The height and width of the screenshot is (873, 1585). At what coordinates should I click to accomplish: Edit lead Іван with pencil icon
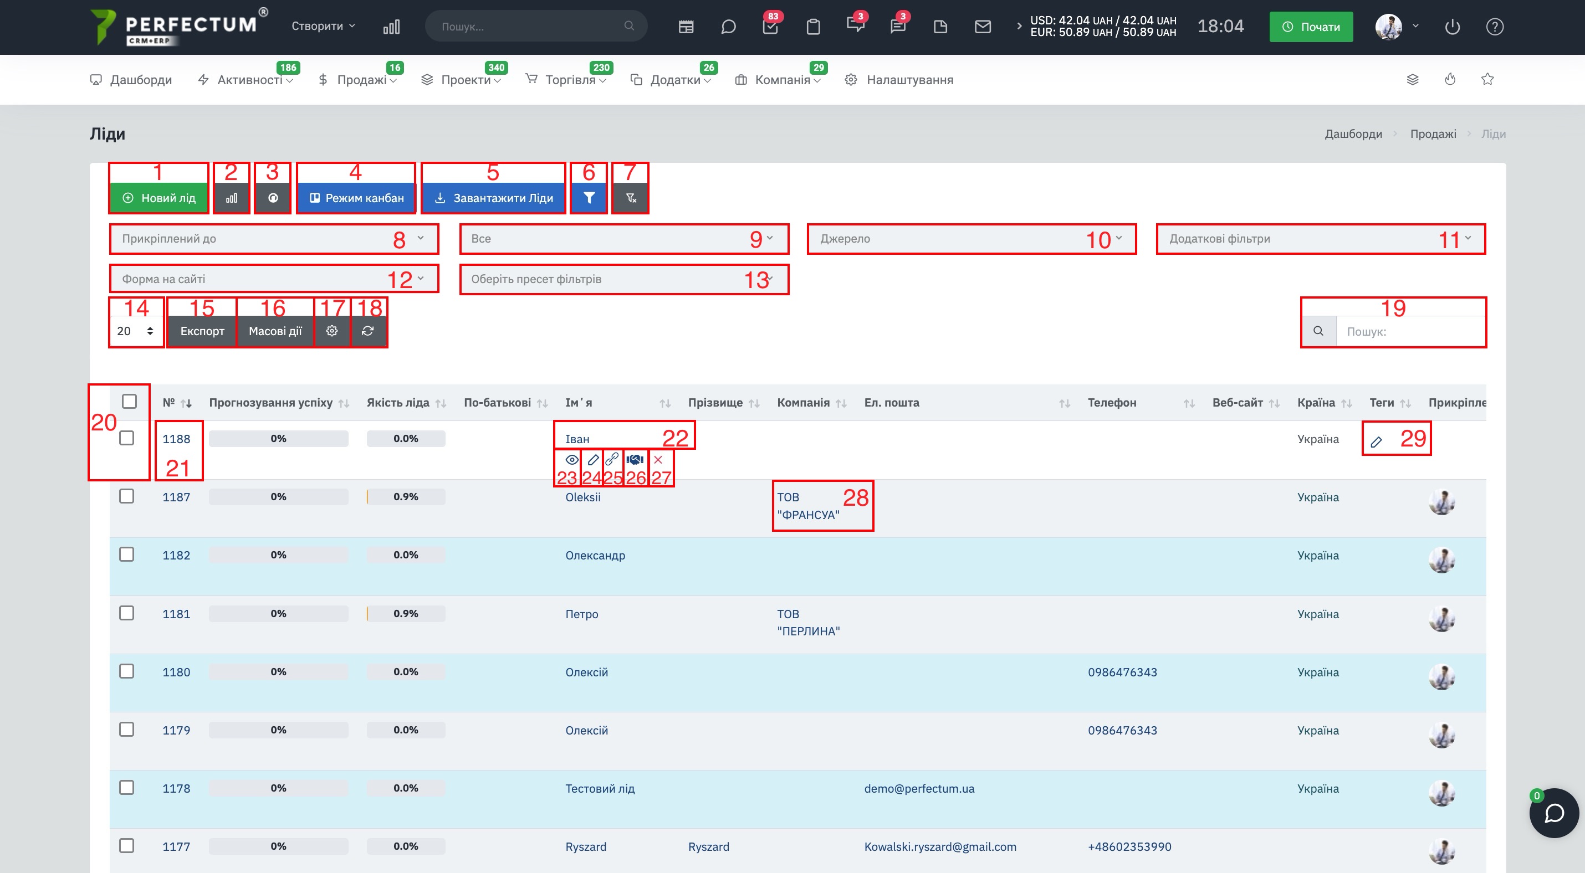coord(593,459)
